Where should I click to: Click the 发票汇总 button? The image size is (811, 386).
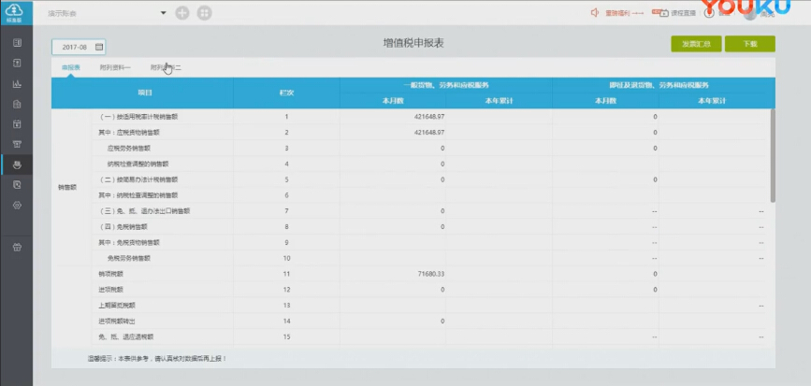696,44
